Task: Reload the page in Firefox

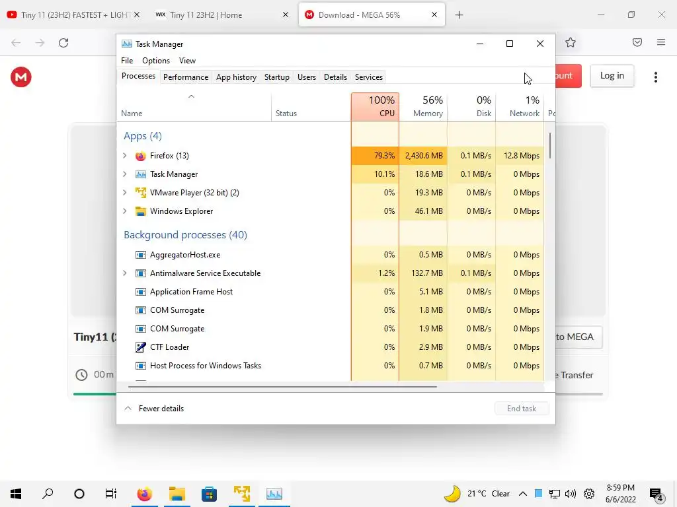Action: pyautogui.click(x=63, y=43)
